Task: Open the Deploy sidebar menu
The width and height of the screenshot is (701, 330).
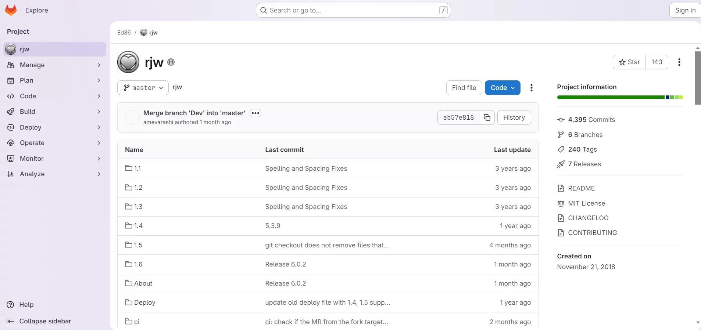Action: pos(54,127)
